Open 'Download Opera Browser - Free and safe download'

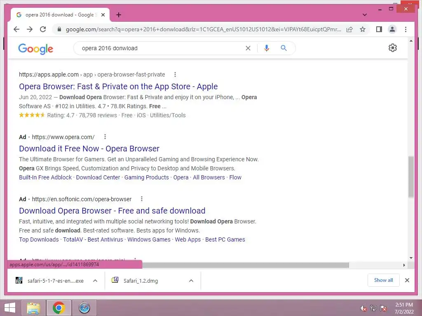pyautogui.click(x=112, y=211)
